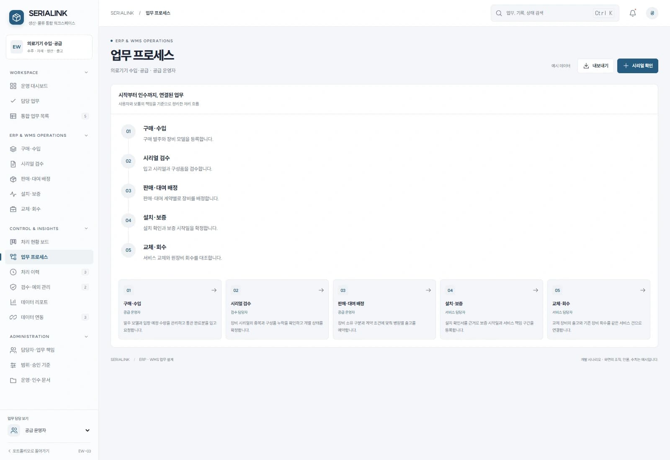The image size is (670, 460).
Task: Open 통합 업무 목록 table icon
Action: tap(13, 116)
